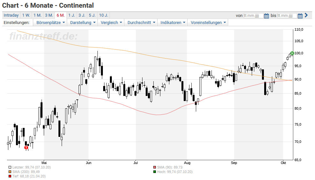The image size is (315, 180).
Task: Click the 'Sep' axis label
Action: click(x=234, y=163)
